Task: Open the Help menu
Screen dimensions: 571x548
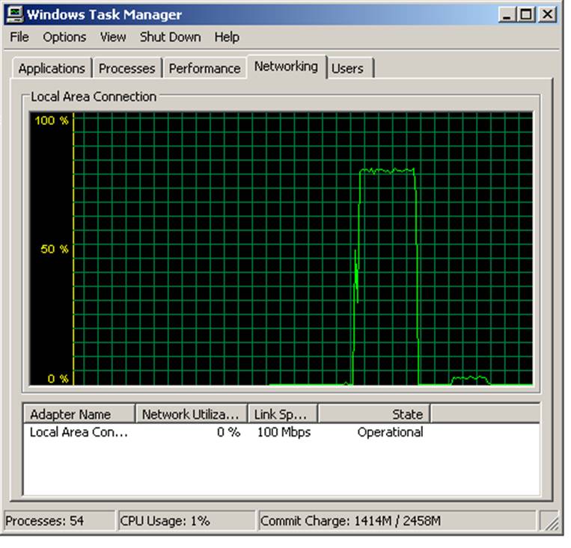Action: pyautogui.click(x=226, y=37)
